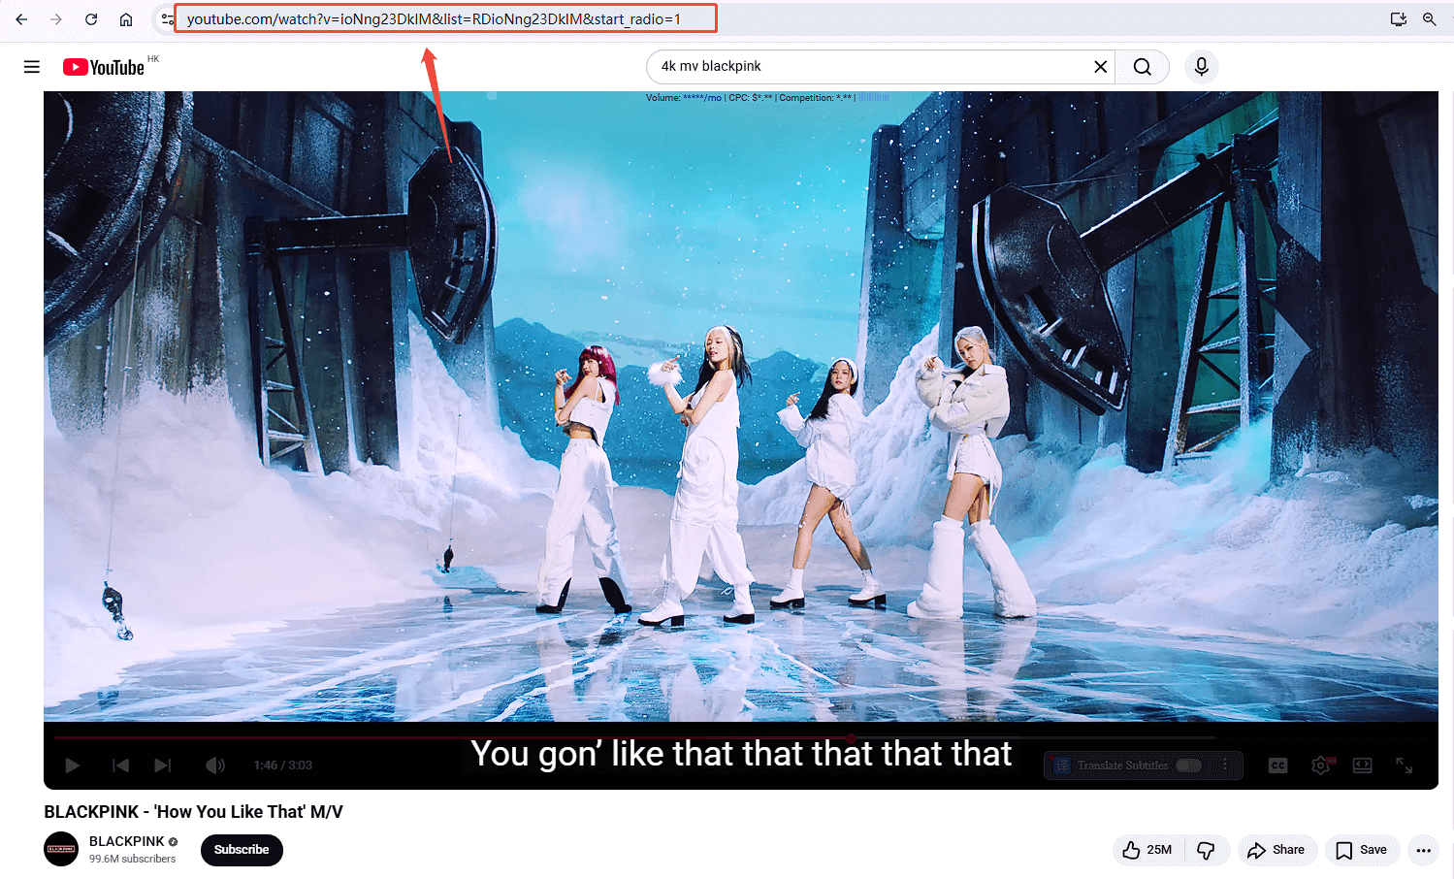Switch to theater mode
This screenshot has height=879, width=1454.
click(1363, 765)
